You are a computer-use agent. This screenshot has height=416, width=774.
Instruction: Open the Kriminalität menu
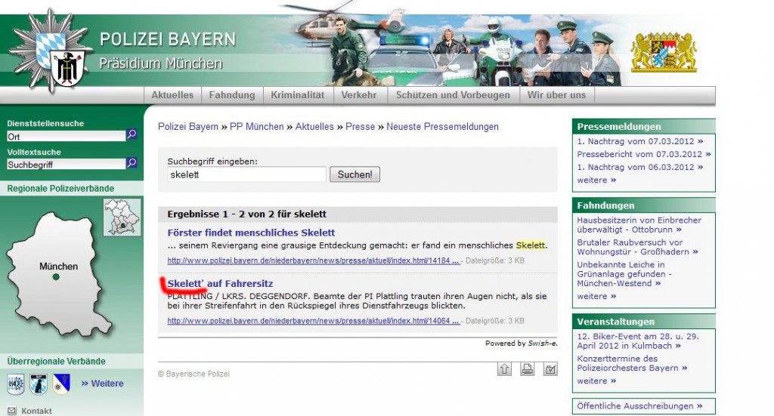[x=298, y=95]
